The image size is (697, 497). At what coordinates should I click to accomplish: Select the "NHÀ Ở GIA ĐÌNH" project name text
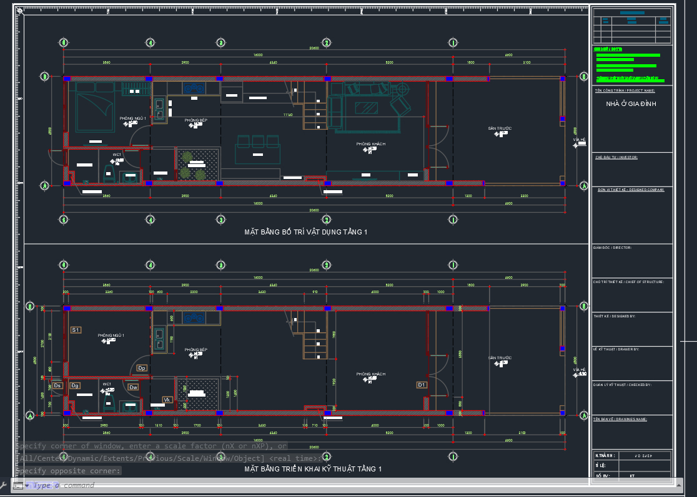click(631, 104)
